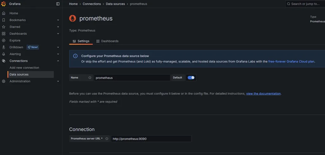Click the Dashboards grid icon in sidebar
The width and height of the screenshot is (325, 155).
[x=3, y=34]
